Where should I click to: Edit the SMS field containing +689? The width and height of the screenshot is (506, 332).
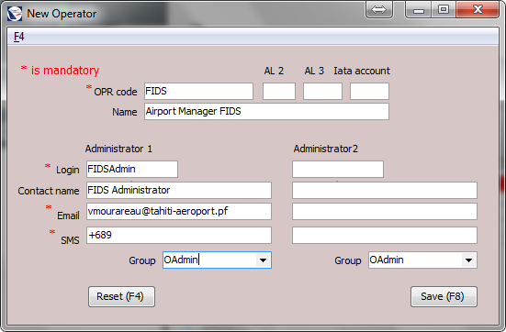point(179,236)
